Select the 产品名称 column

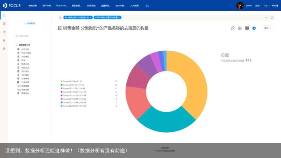25,49
